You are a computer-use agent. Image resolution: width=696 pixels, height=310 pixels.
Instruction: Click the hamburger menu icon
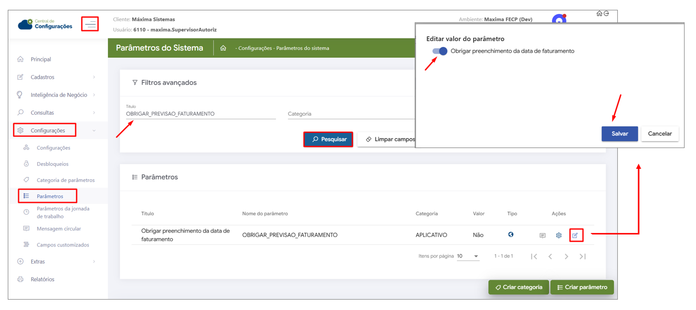coord(90,24)
